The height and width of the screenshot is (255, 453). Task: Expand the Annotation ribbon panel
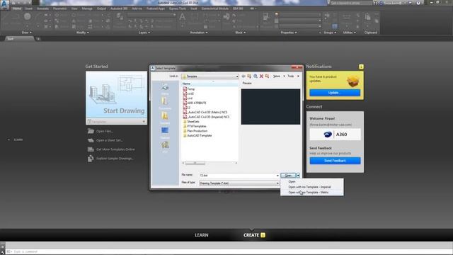(199, 33)
